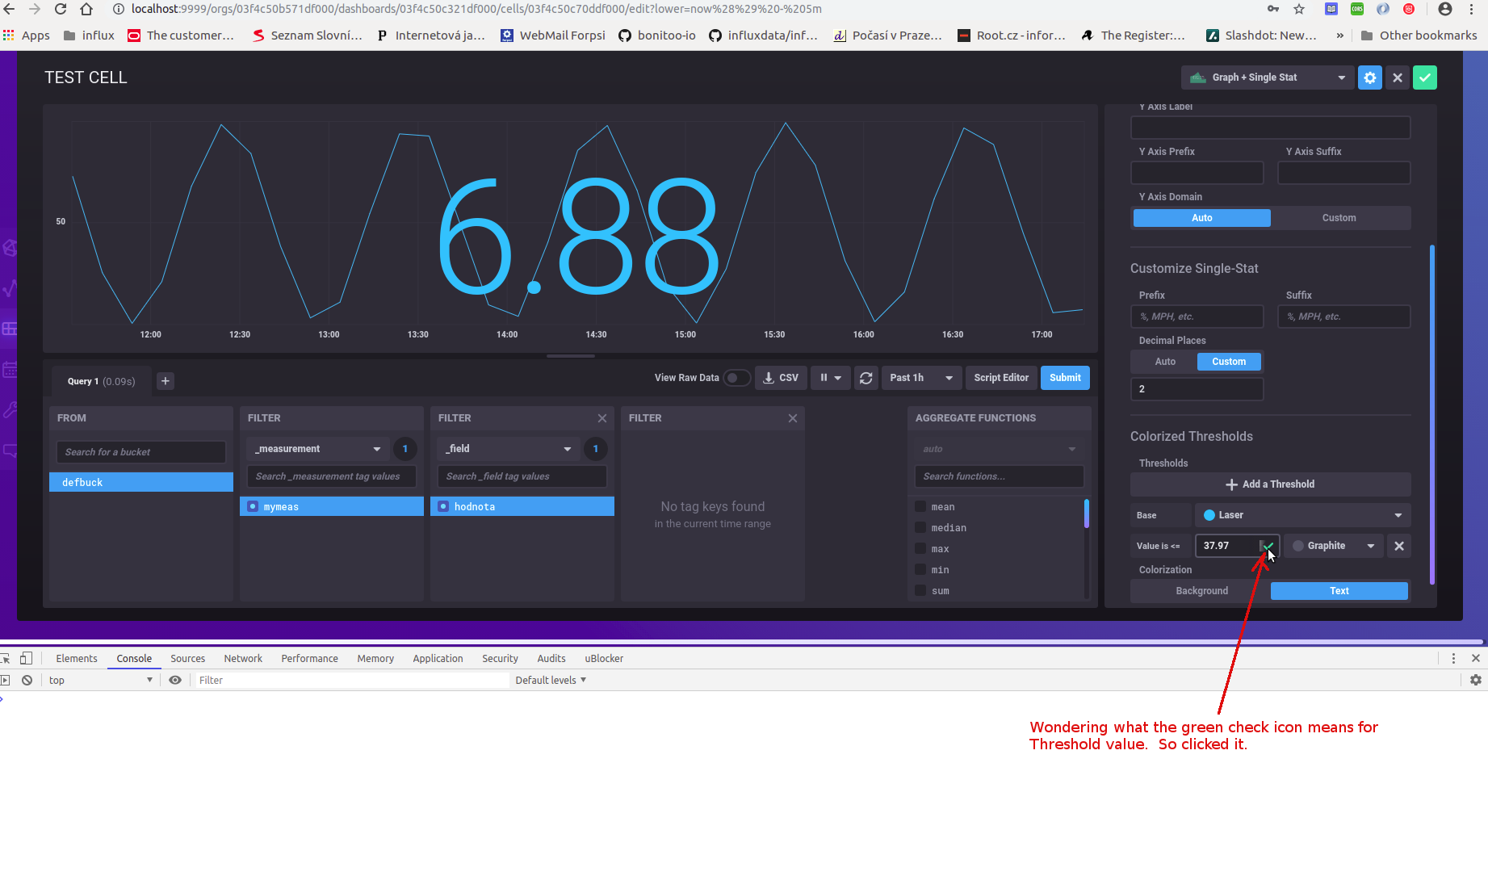Image resolution: width=1488 pixels, height=872 pixels.
Task: Open the Graph + Single Stat type dropdown
Action: pyautogui.click(x=1266, y=78)
